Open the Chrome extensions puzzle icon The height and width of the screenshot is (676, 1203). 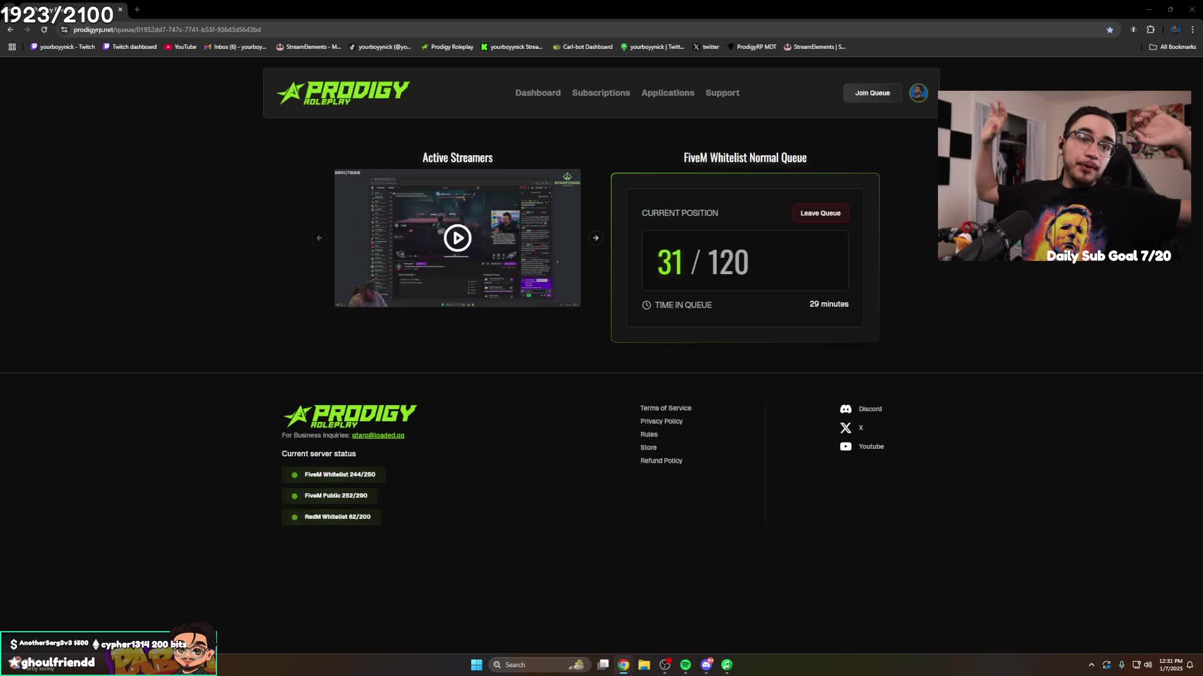pos(1150,29)
